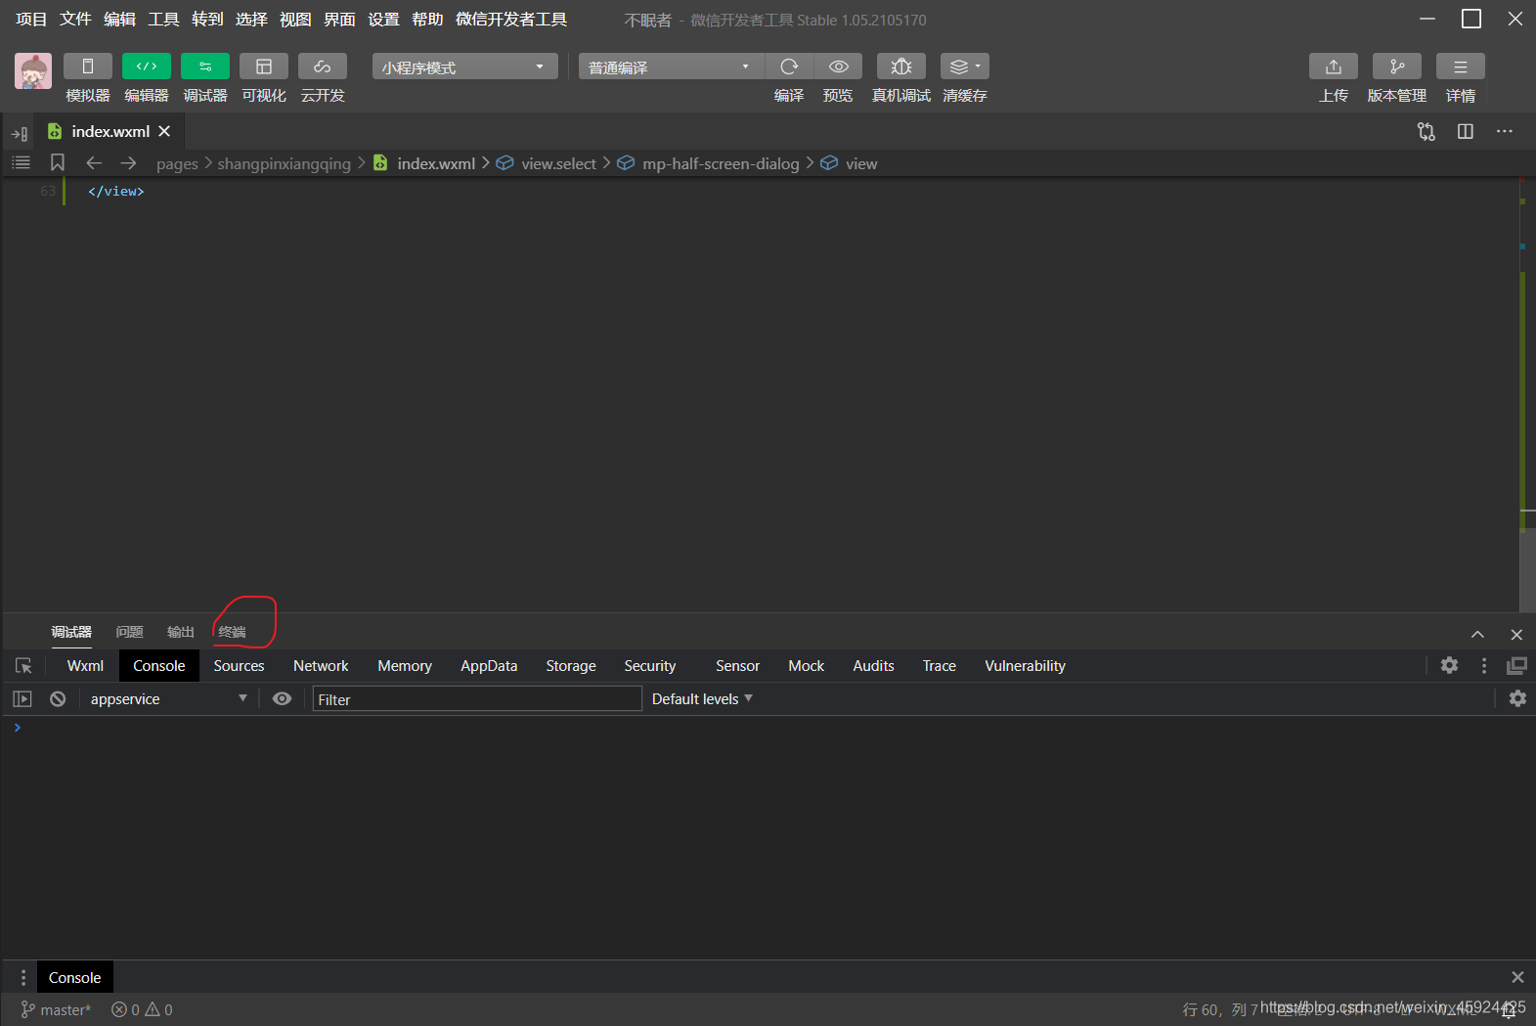Screen dimensions: 1536x1026
Task: Switch to the Sources devtools tab
Action: [x=239, y=666]
